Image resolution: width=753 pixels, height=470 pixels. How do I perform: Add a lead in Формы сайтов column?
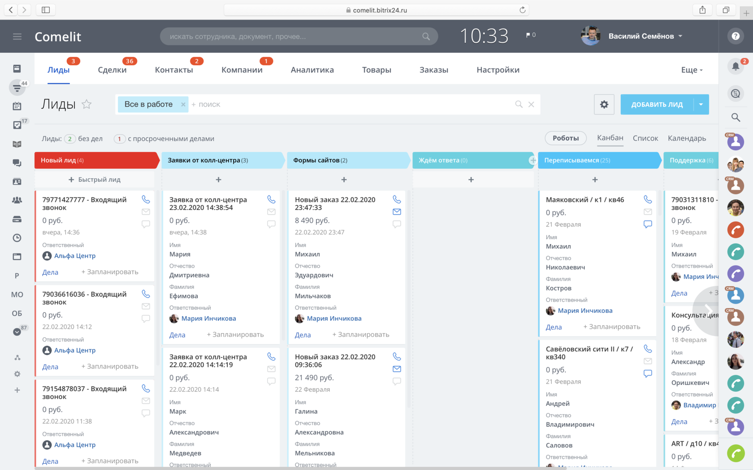[x=344, y=179]
